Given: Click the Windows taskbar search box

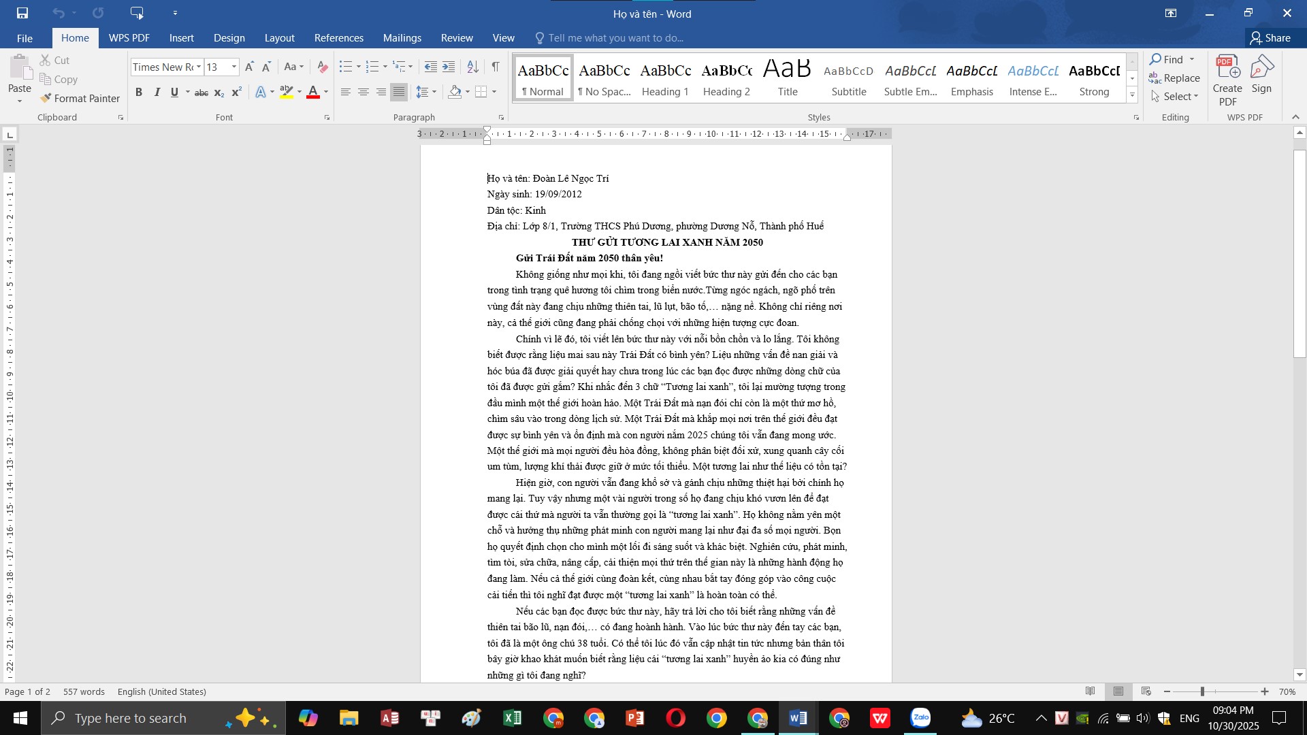Looking at the screenshot, I should tap(163, 718).
